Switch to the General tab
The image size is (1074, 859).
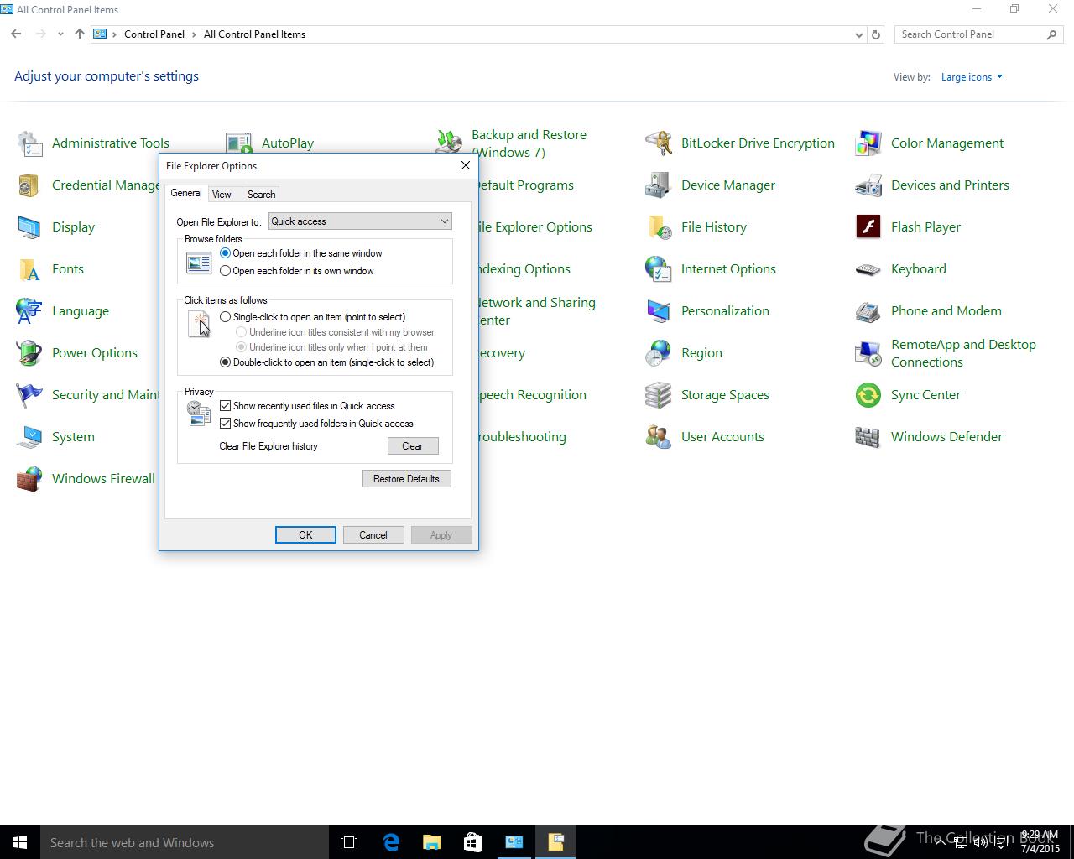185,193
